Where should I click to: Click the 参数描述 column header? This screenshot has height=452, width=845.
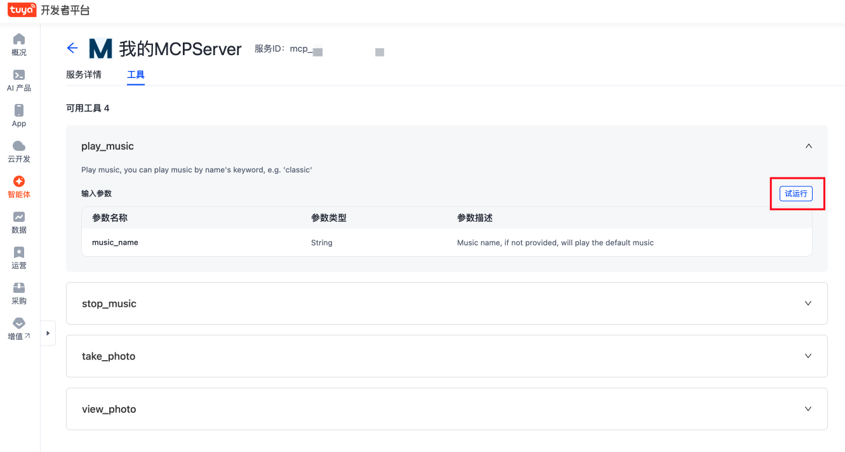pos(475,218)
